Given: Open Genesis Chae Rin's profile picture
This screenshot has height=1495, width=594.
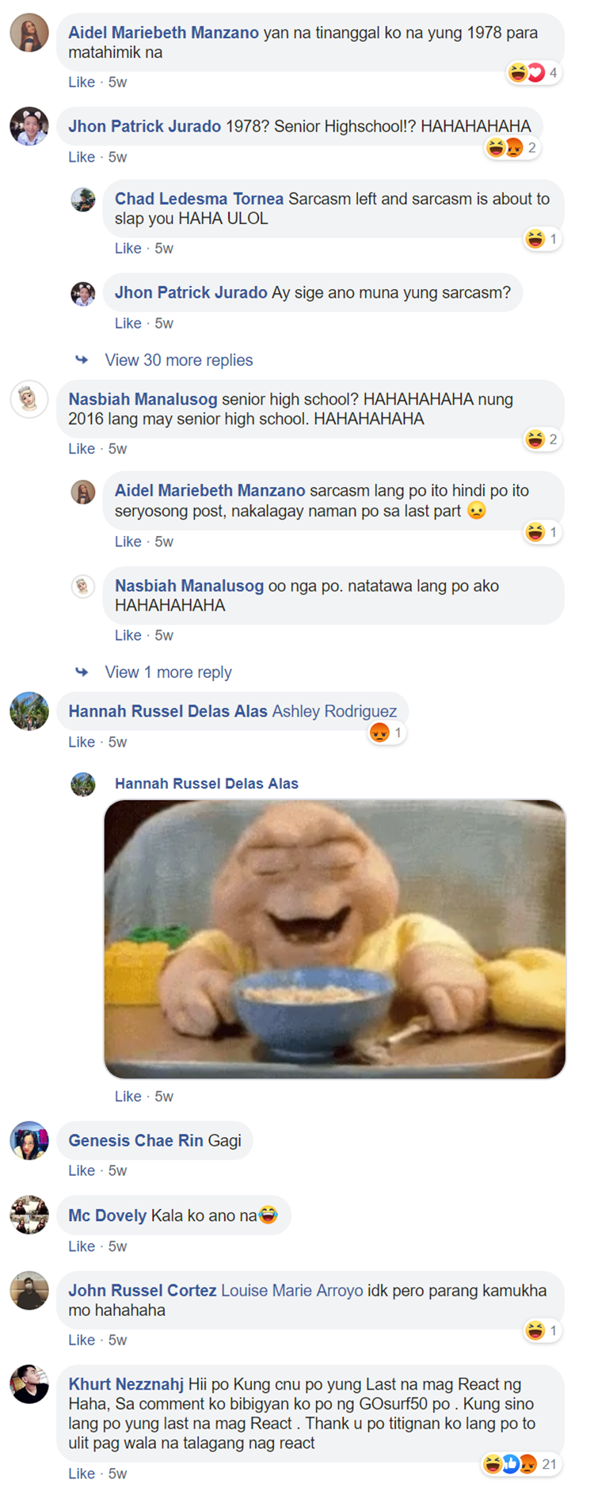Looking at the screenshot, I should pos(29,1140).
